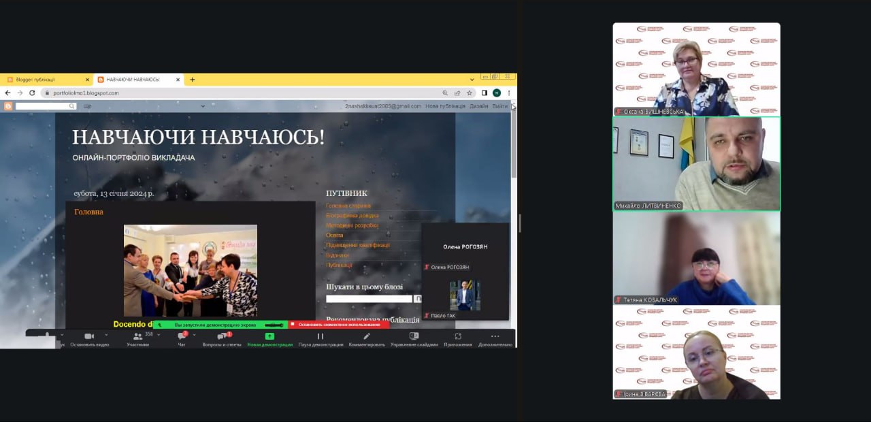Open the Zoom Apps icon

coord(458,336)
